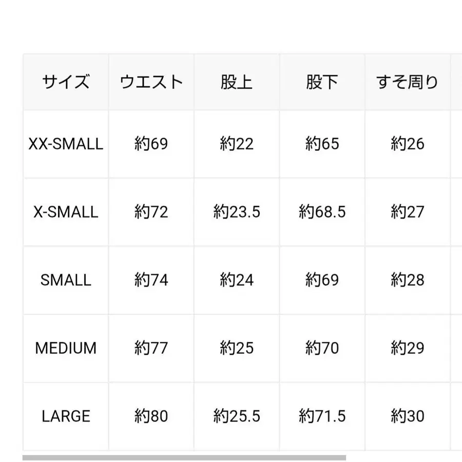
Task: Click the 約71.5 inseam cell
Action: point(322,416)
